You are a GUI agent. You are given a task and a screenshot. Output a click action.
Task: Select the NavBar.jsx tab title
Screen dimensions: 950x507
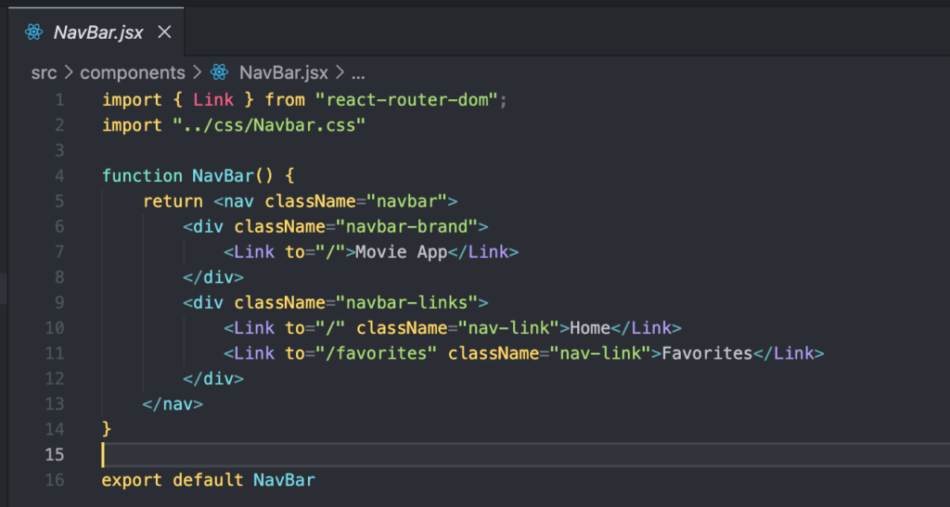click(98, 32)
